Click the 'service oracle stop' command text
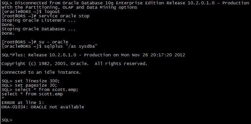Screen dimensions: 251x124 (x=64, y=16)
